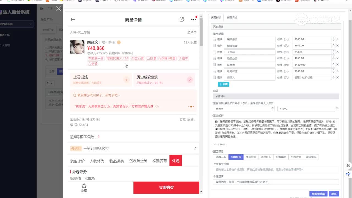The width and height of the screenshot is (352, 198).
Task: Click the 收藏 star icon
Action: (84, 186)
